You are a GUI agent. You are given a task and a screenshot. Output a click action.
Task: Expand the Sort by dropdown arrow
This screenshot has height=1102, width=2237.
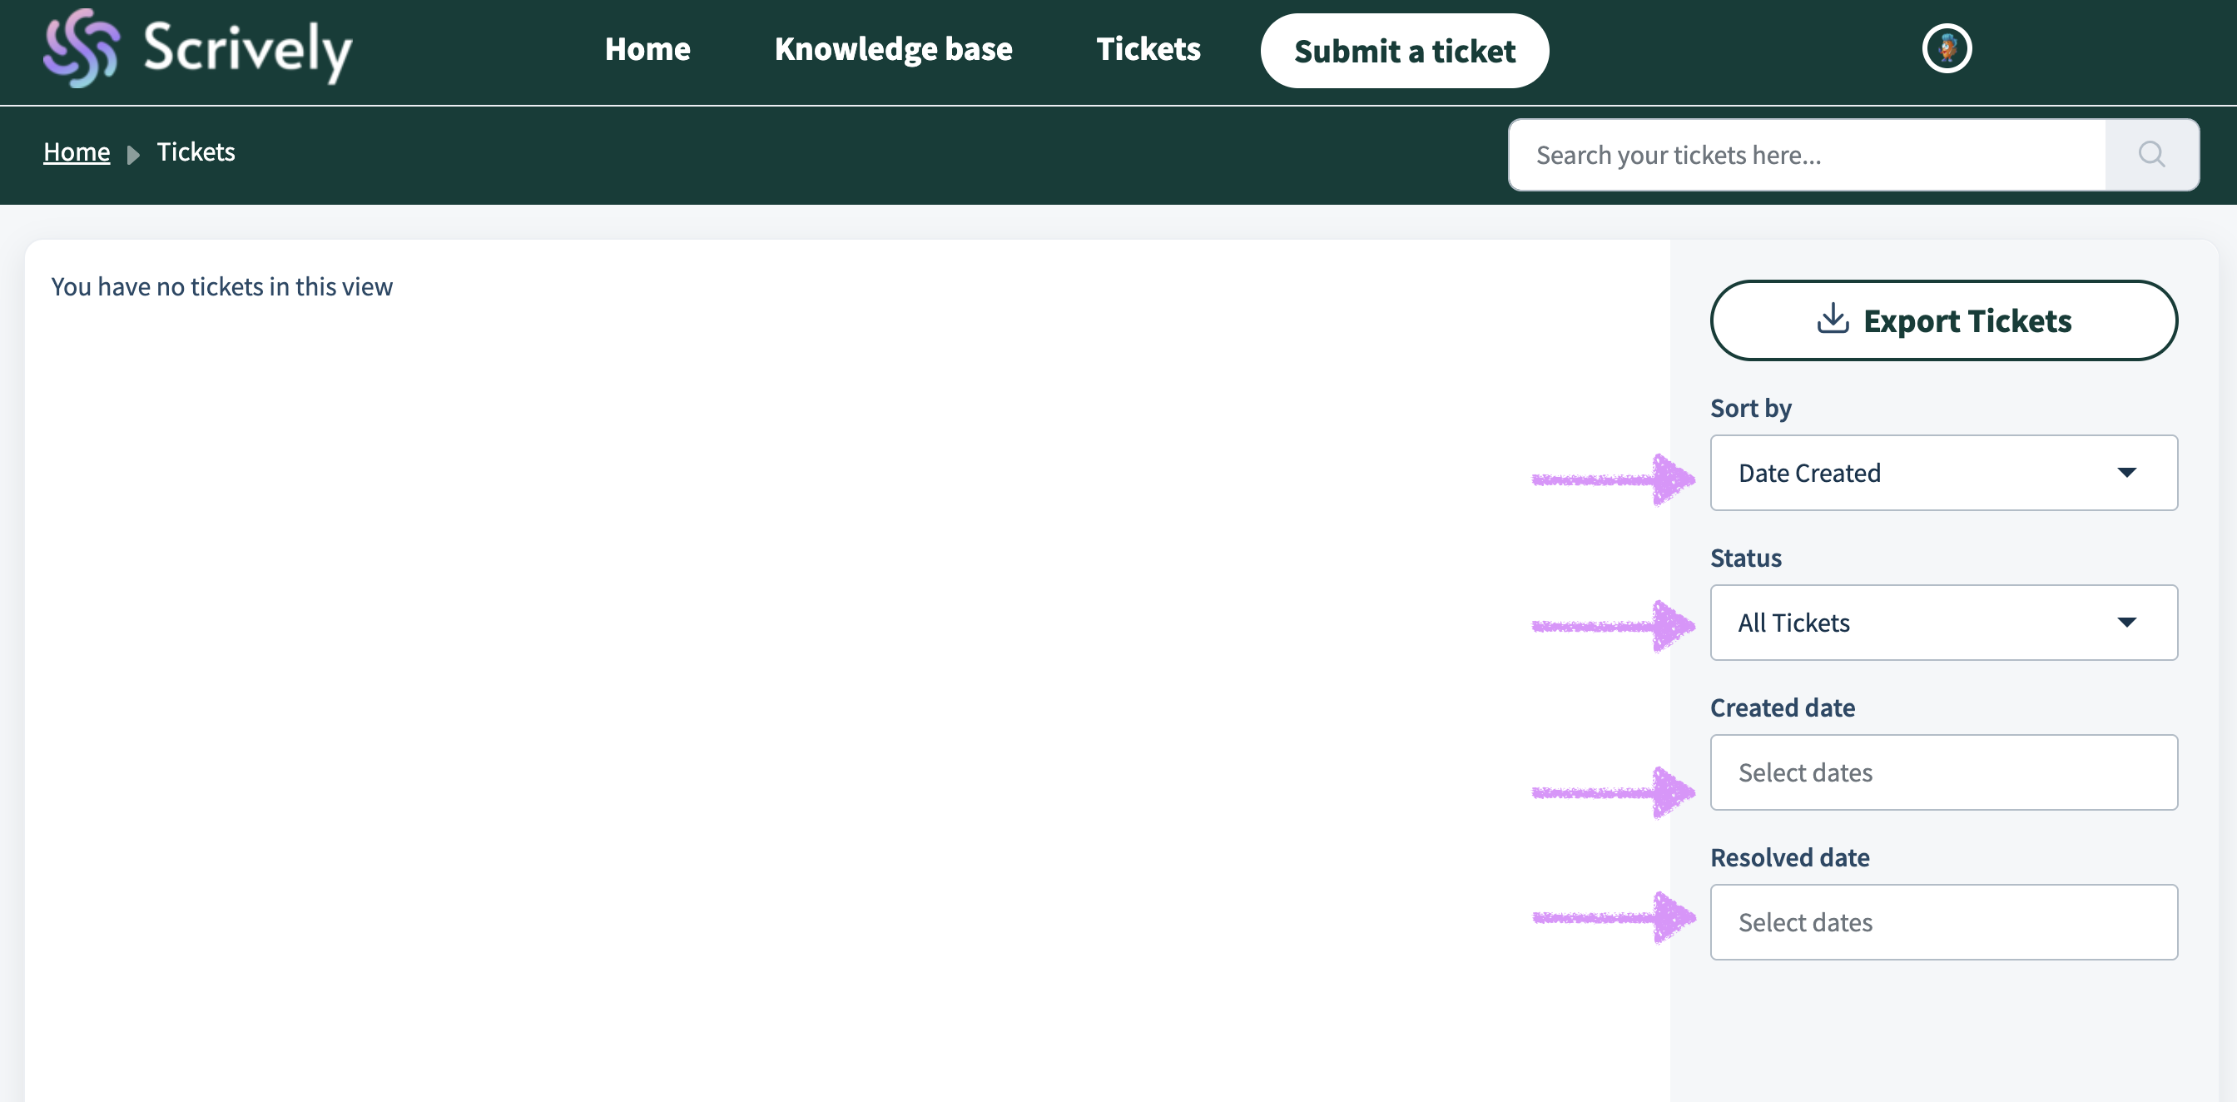click(2125, 473)
